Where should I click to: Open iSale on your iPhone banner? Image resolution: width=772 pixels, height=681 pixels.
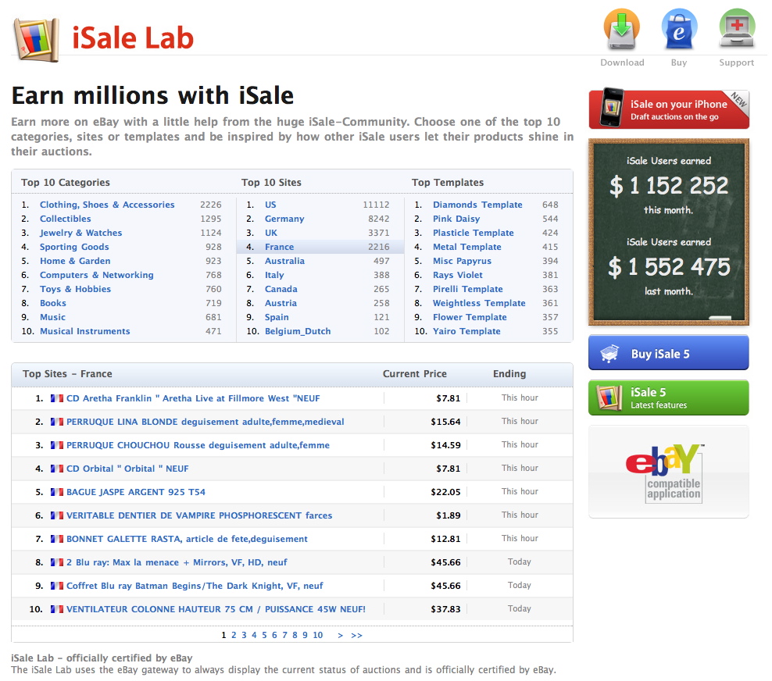click(669, 109)
